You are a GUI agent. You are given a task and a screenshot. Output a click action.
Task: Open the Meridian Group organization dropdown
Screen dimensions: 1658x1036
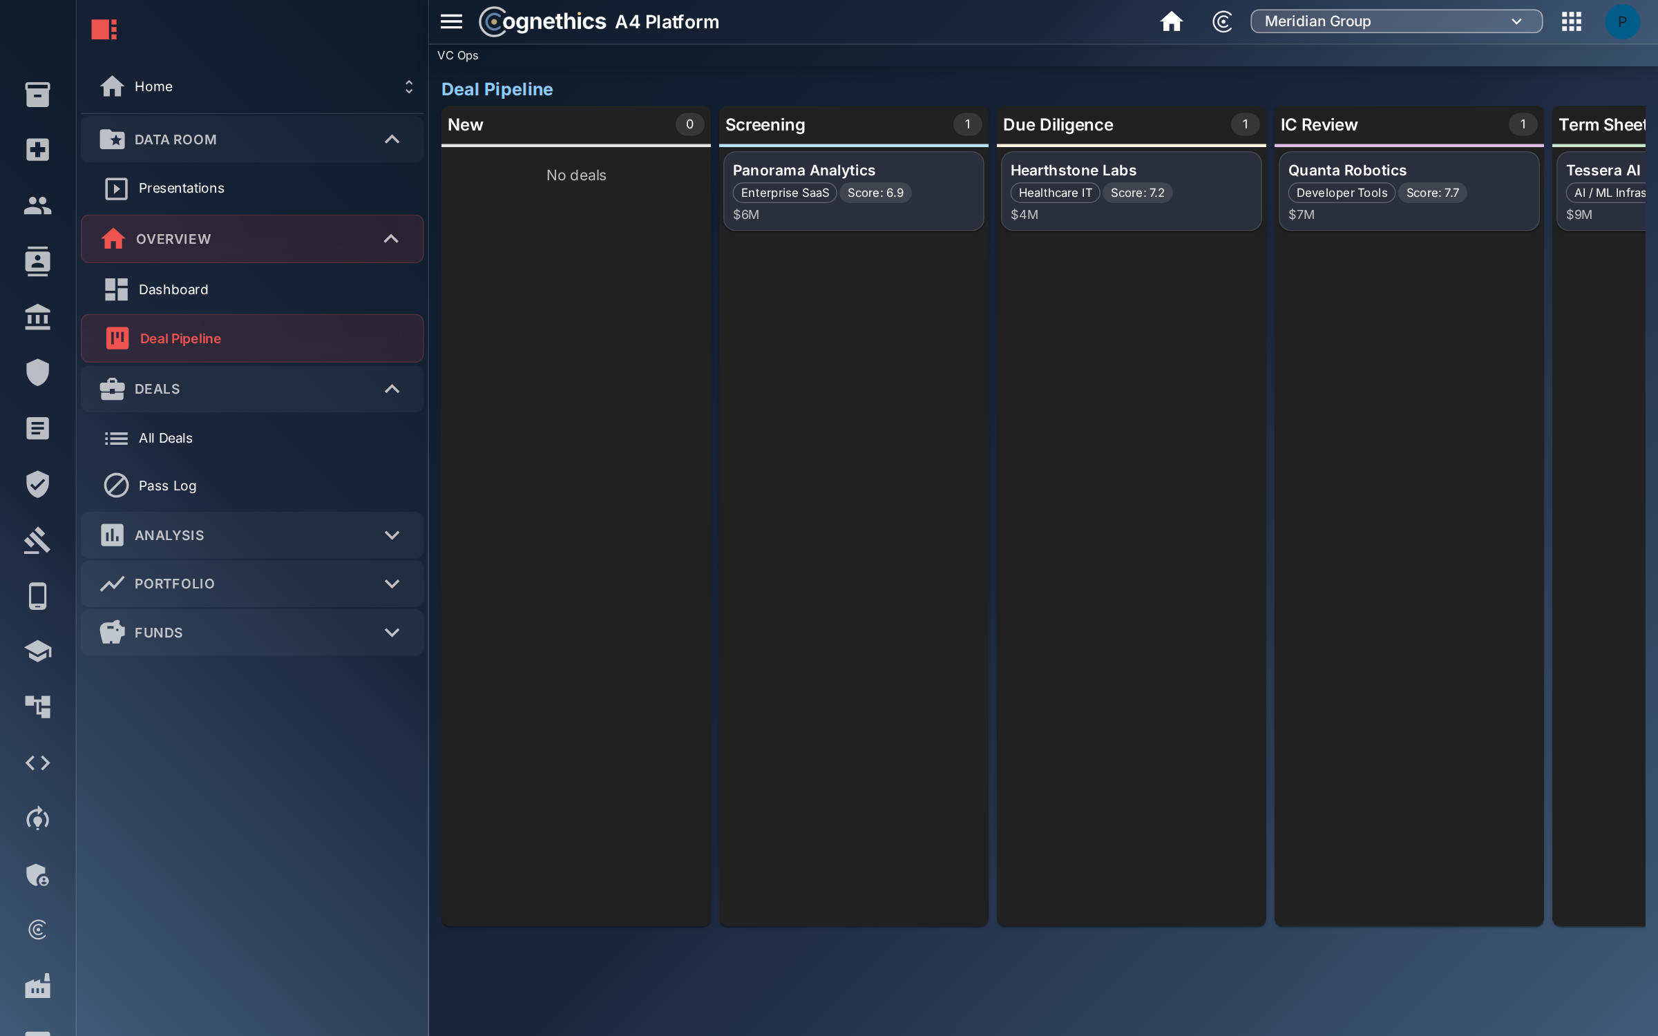click(x=1396, y=21)
